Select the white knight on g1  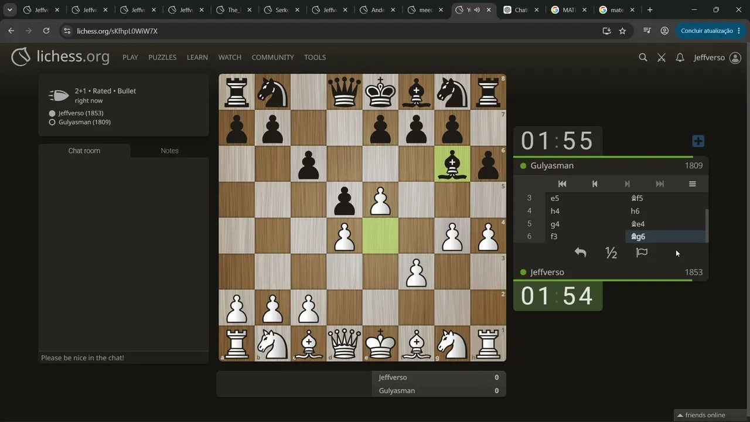pos(452,343)
